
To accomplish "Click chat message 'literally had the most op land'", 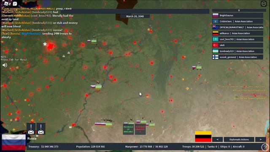I will 38,17.
